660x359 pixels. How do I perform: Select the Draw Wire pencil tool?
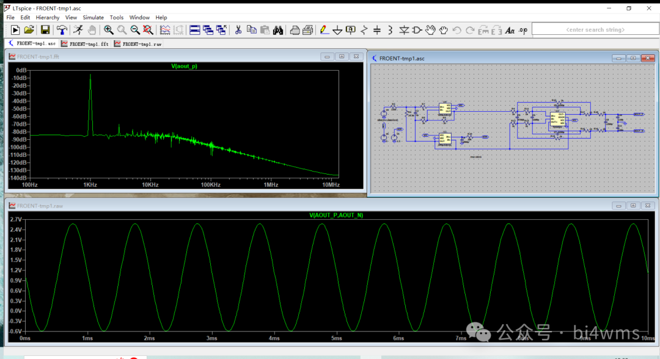point(324,30)
